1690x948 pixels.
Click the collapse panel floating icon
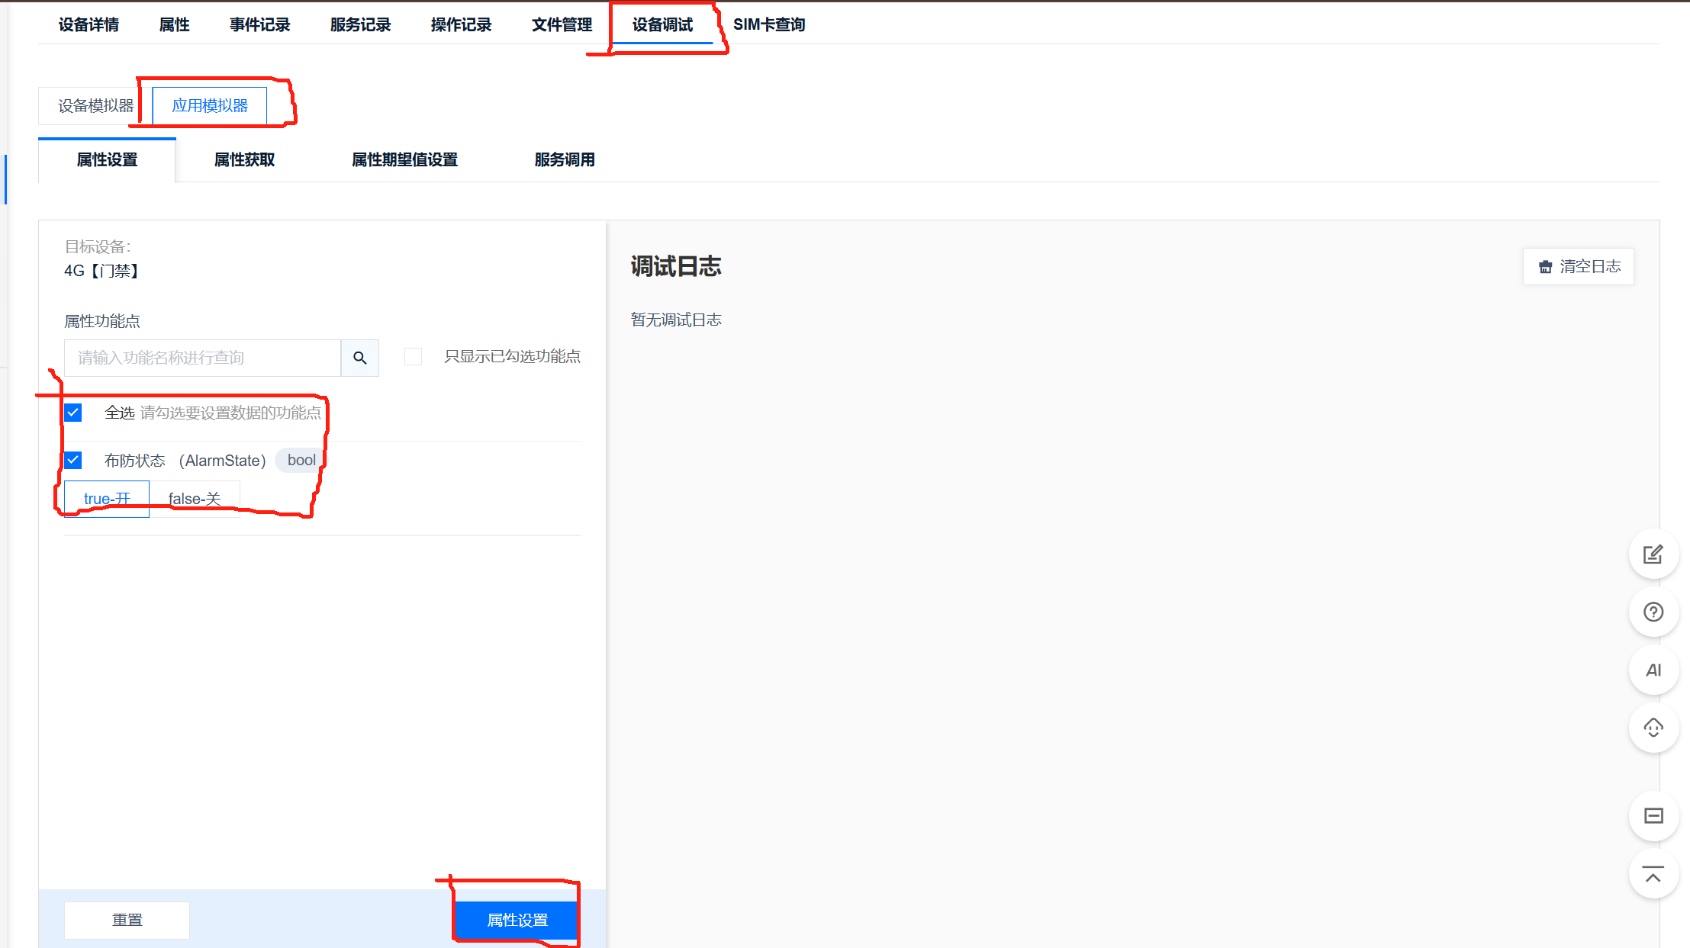click(x=1653, y=816)
